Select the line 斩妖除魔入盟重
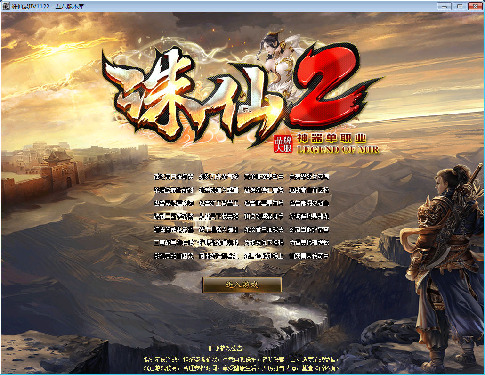 218,190
